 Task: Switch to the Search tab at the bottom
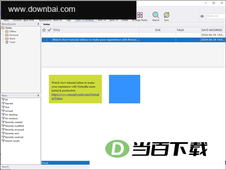[5, 167]
